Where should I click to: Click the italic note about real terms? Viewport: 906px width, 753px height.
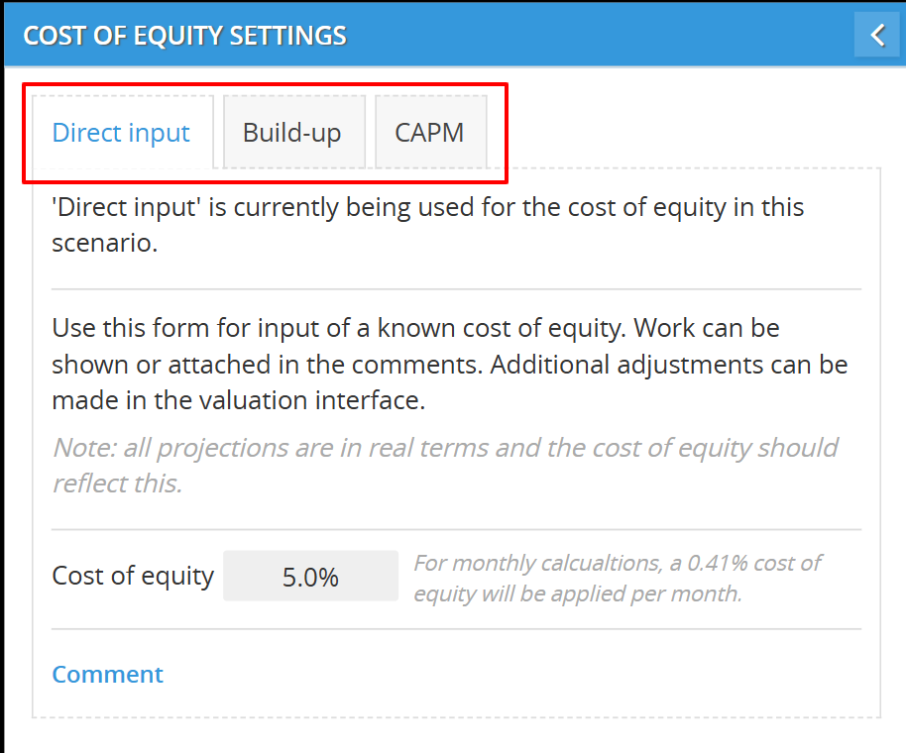pyautogui.click(x=445, y=466)
